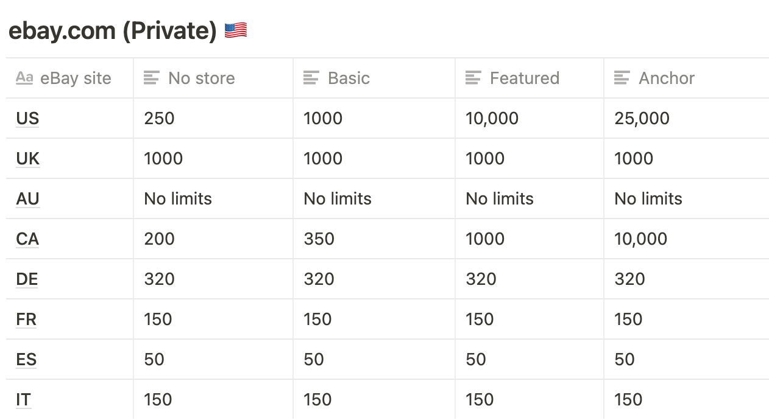Open the Basic column header menu
Image resolution: width=769 pixels, height=420 pixels.
click(x=374, y=78)
